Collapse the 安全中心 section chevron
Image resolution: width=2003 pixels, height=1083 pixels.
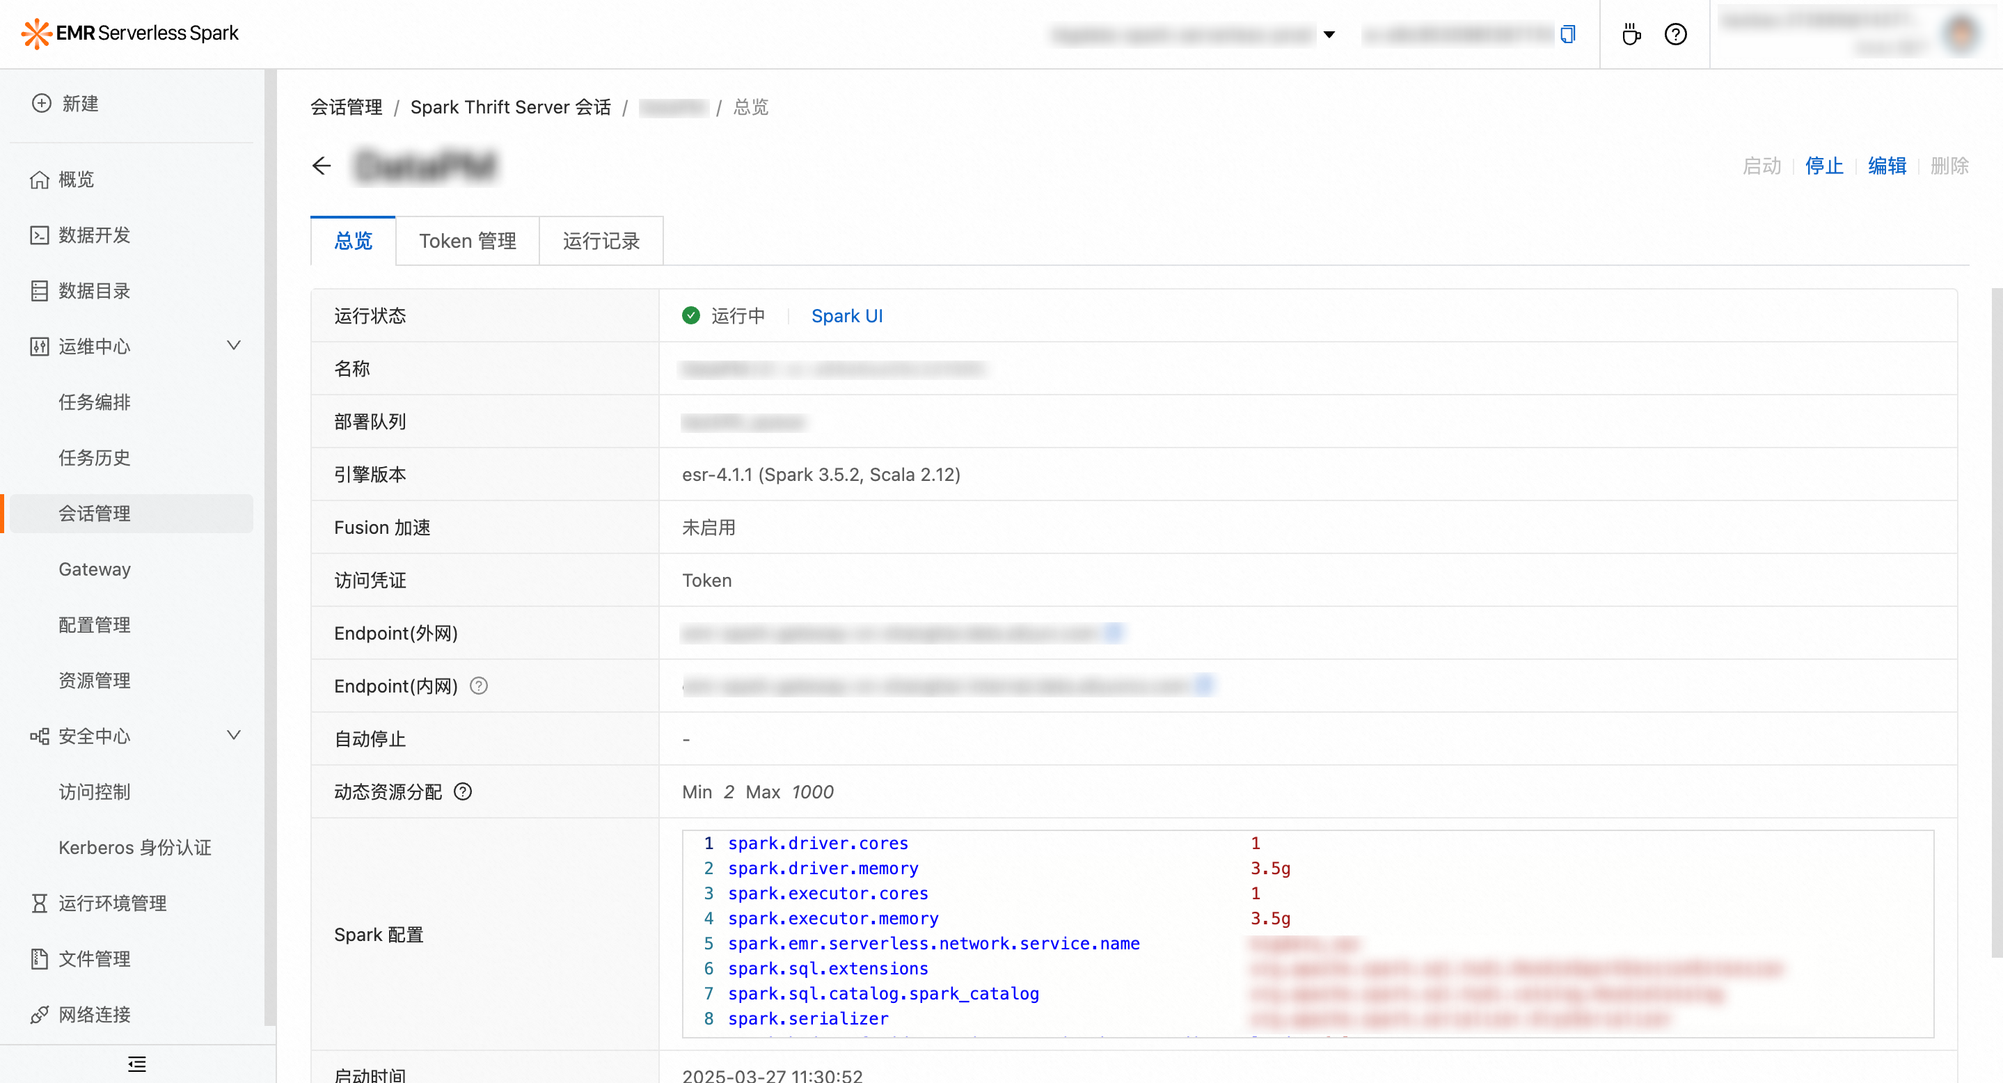[233, 735]
